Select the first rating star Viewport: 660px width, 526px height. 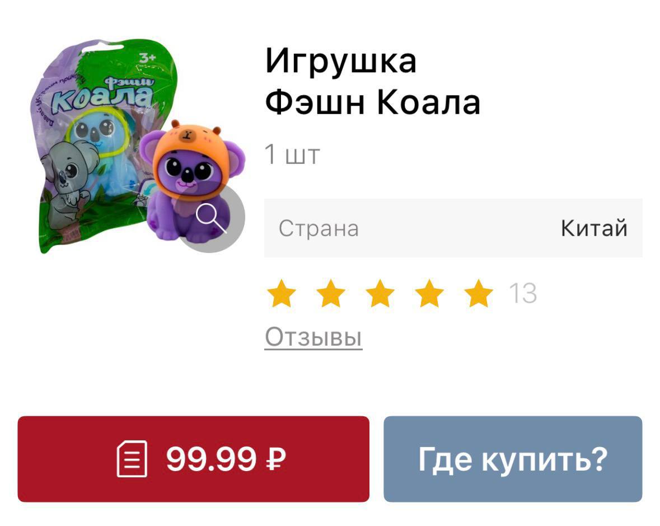282,293
